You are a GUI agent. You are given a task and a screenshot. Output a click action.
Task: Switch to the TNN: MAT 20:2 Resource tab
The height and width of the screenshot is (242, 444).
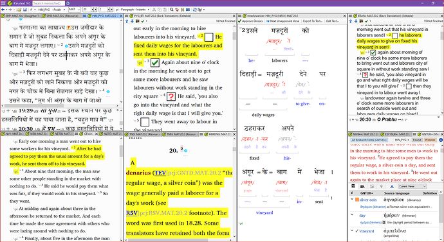pyautogui.click(x=181, y=134)
